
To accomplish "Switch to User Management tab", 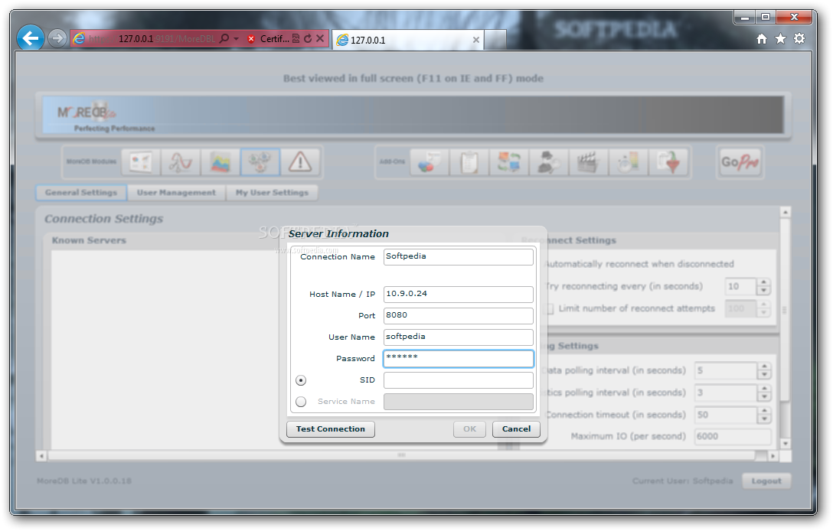I will (x=176, y=192).
